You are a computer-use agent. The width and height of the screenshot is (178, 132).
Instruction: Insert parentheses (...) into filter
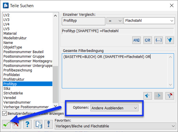pos(159,40)
